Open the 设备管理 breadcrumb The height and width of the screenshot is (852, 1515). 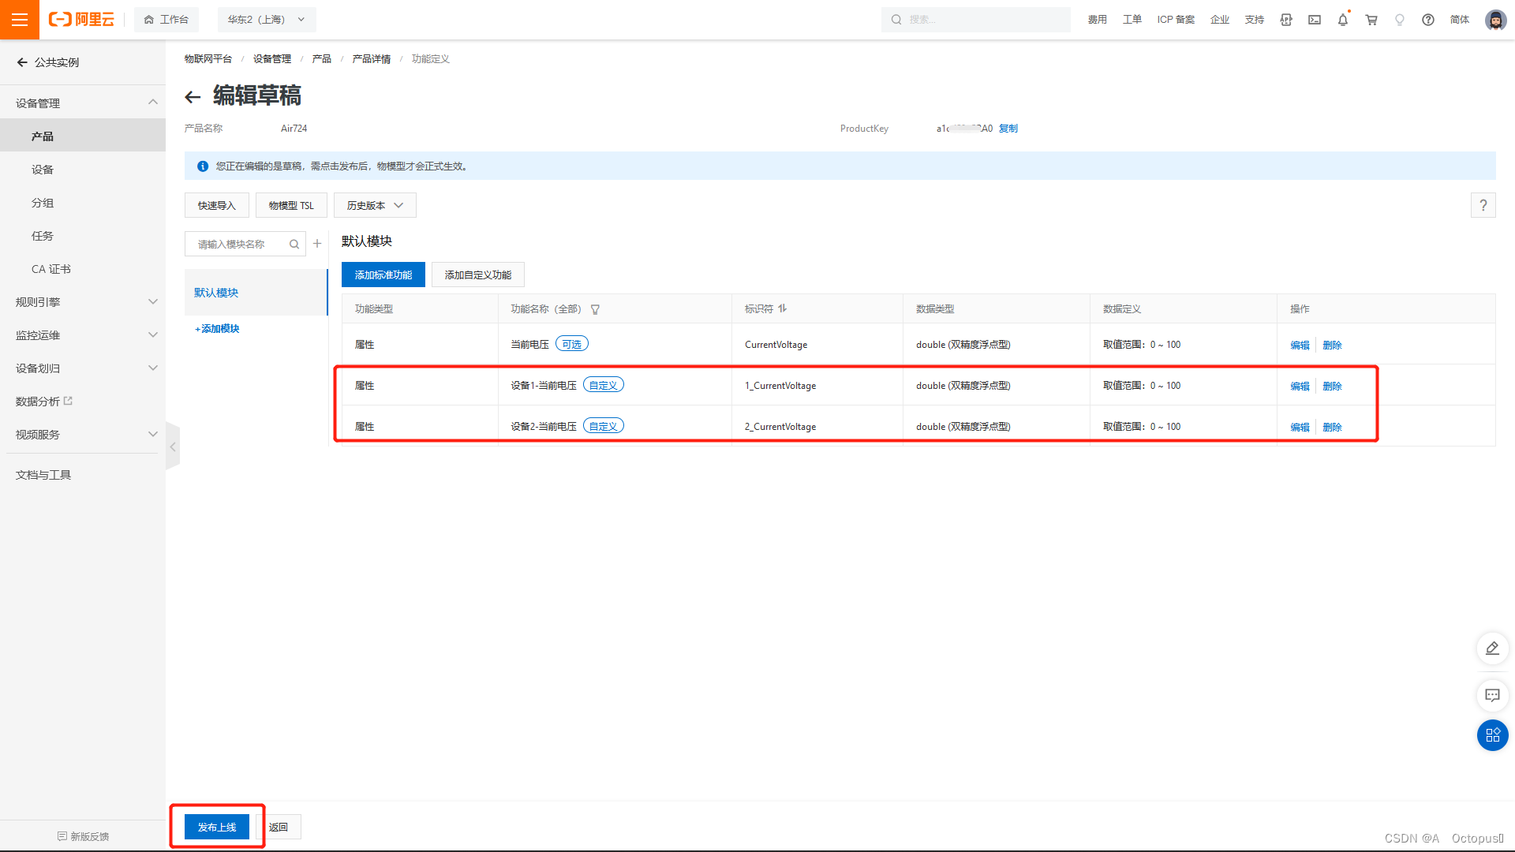click(x=272, y=58)
